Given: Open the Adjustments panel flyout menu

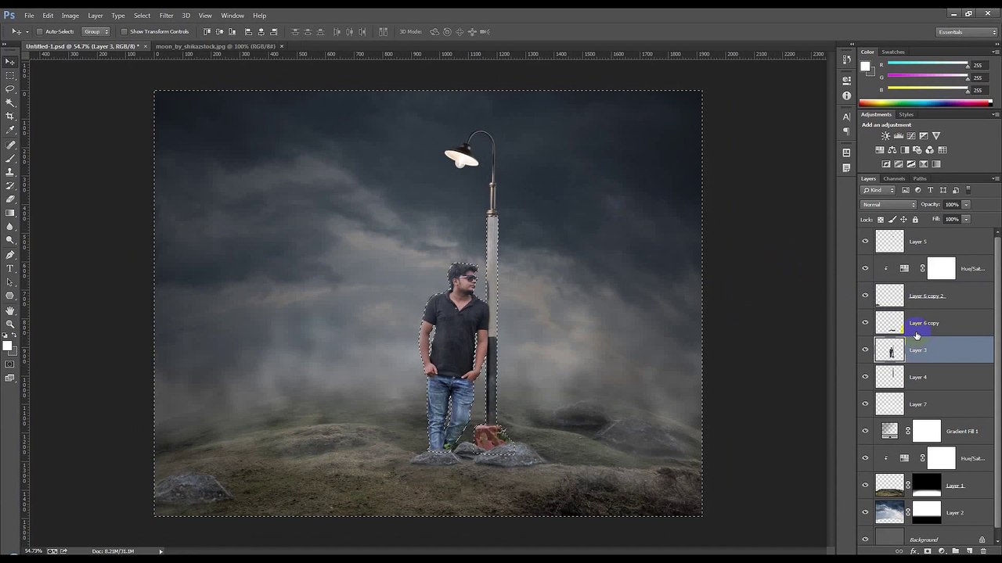Looking at the screenshot, I should tap(995, 114).
